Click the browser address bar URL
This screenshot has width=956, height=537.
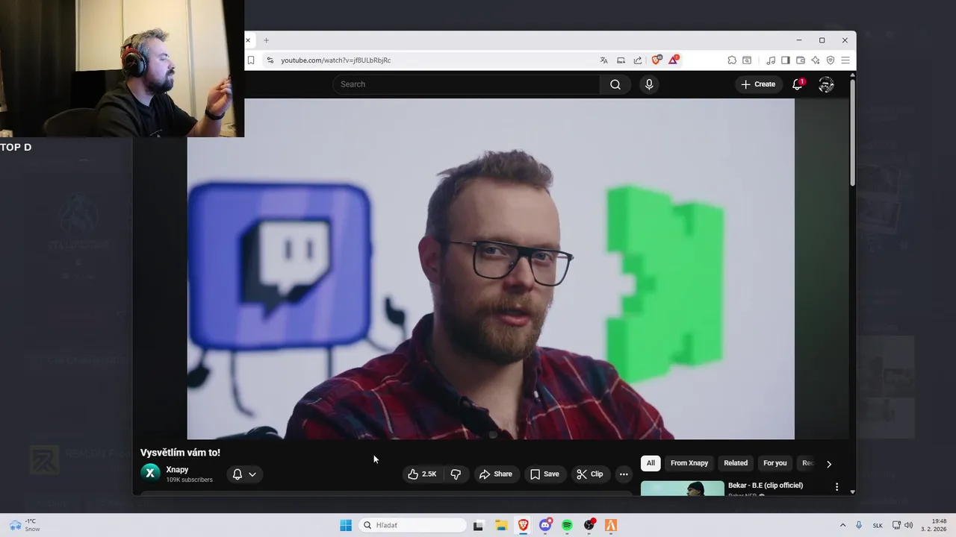click(336, 60)
